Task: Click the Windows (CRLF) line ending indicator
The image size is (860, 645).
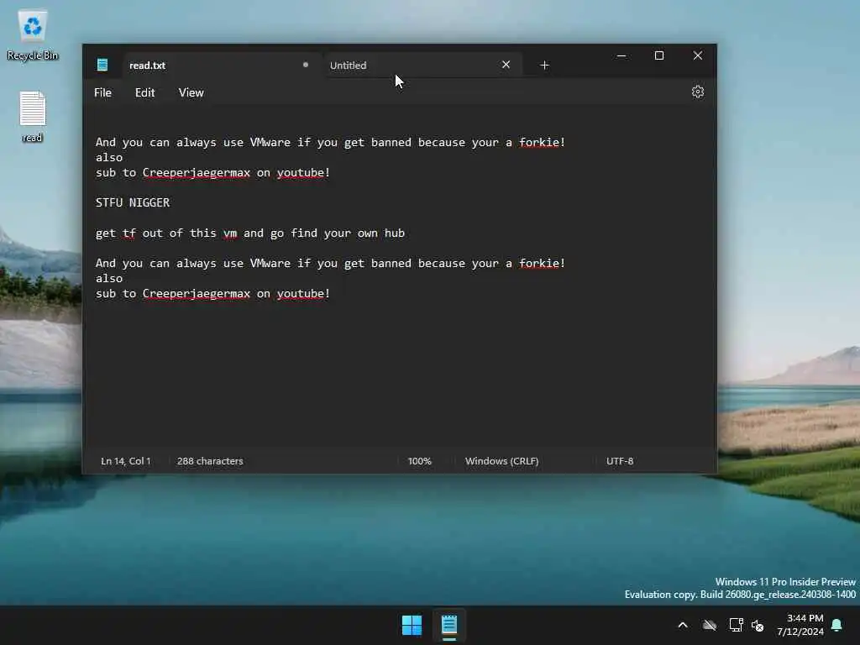Action: click(502, 461)
